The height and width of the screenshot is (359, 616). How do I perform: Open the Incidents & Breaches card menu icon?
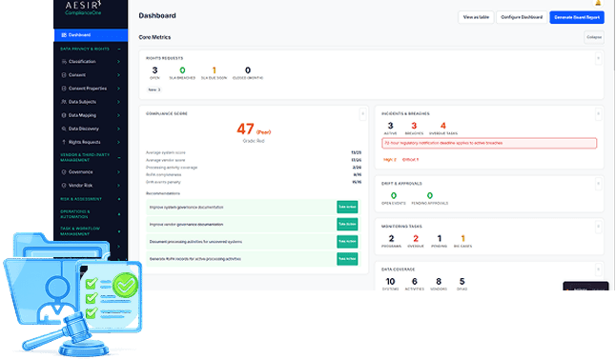[598, 113]
